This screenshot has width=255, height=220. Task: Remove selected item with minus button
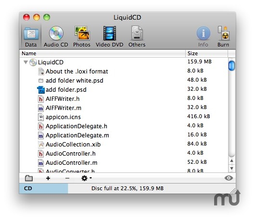point(67,178)
